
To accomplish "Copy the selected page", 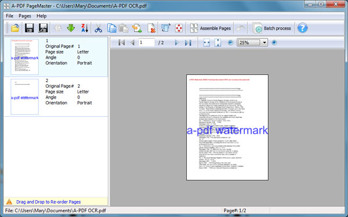I will coord(111,28).
